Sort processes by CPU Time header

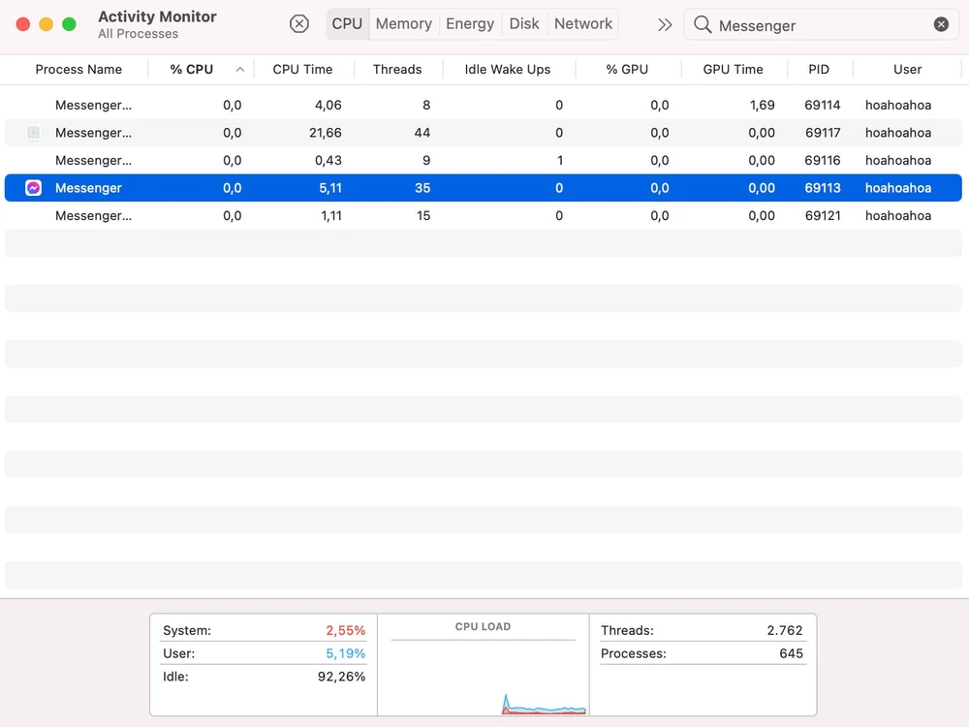point(302,70)
